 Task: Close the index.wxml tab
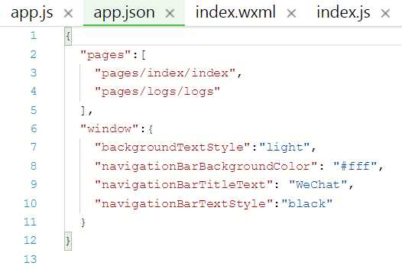[291, 13]
